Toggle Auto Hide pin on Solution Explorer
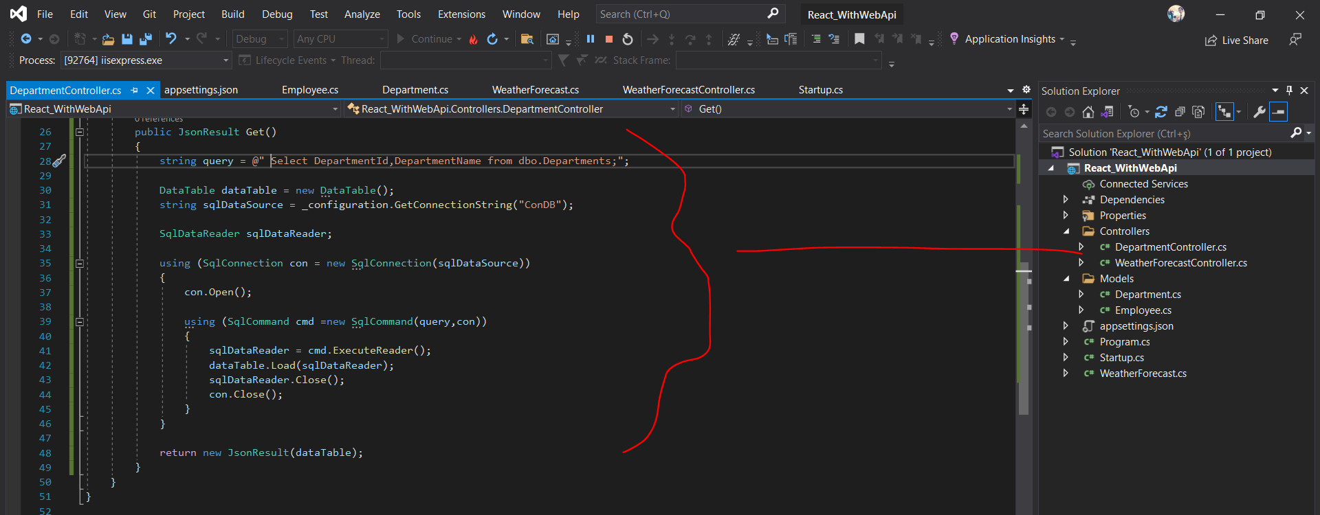This screenshot has width=1320, height=515. 1289,91
